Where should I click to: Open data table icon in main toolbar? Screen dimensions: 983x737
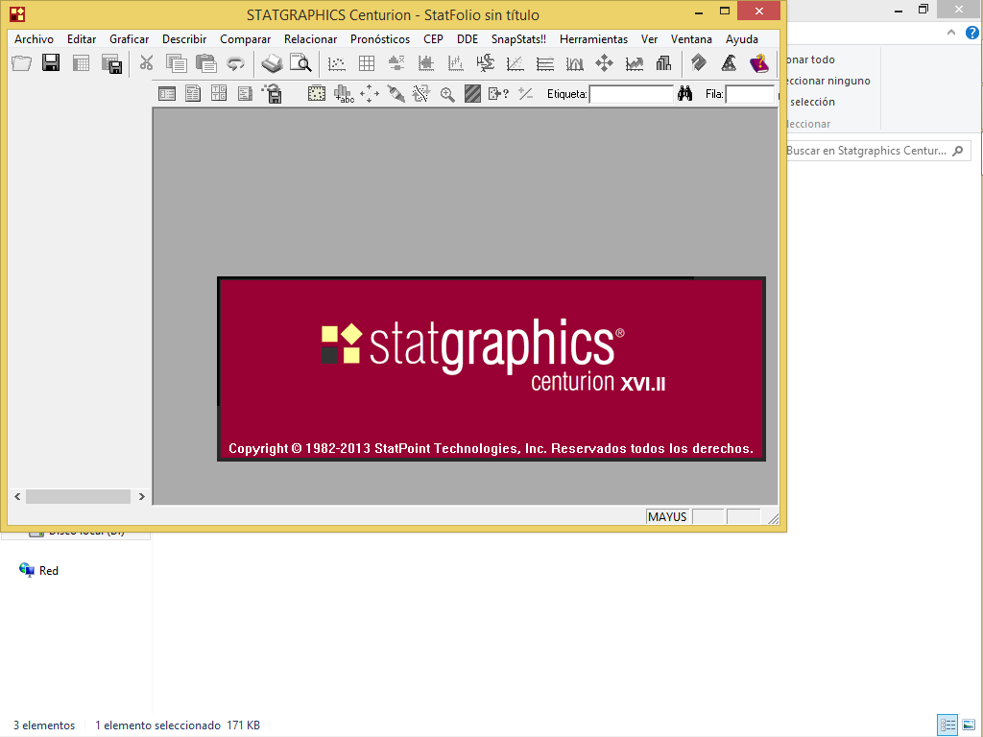81,62
